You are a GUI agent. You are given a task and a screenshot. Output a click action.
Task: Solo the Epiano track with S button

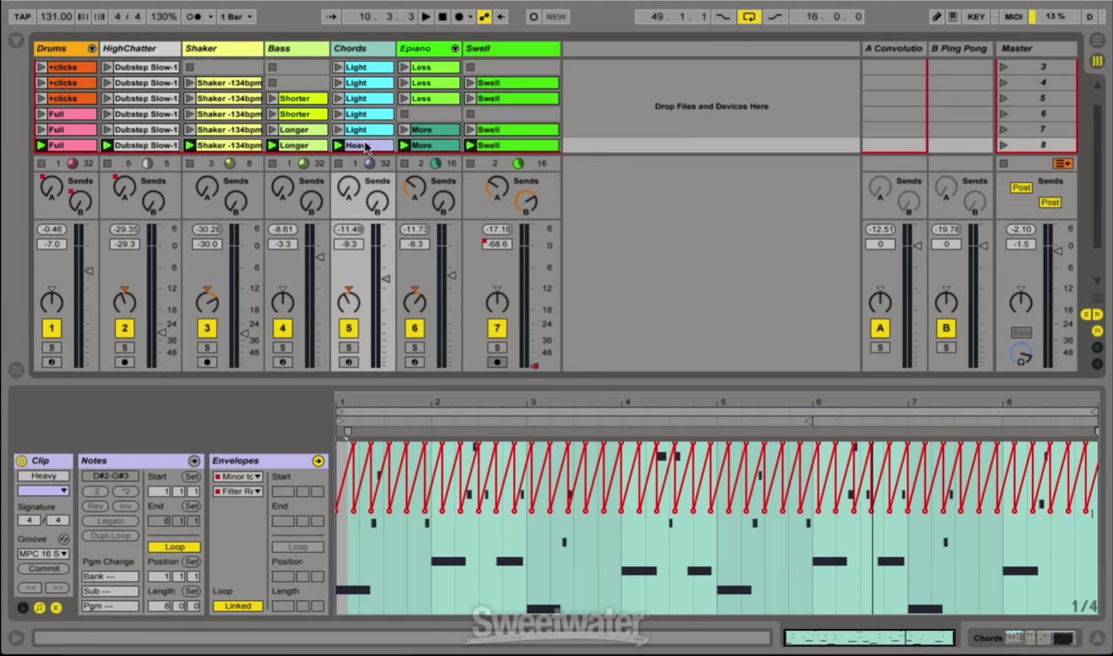click(414, 347)
